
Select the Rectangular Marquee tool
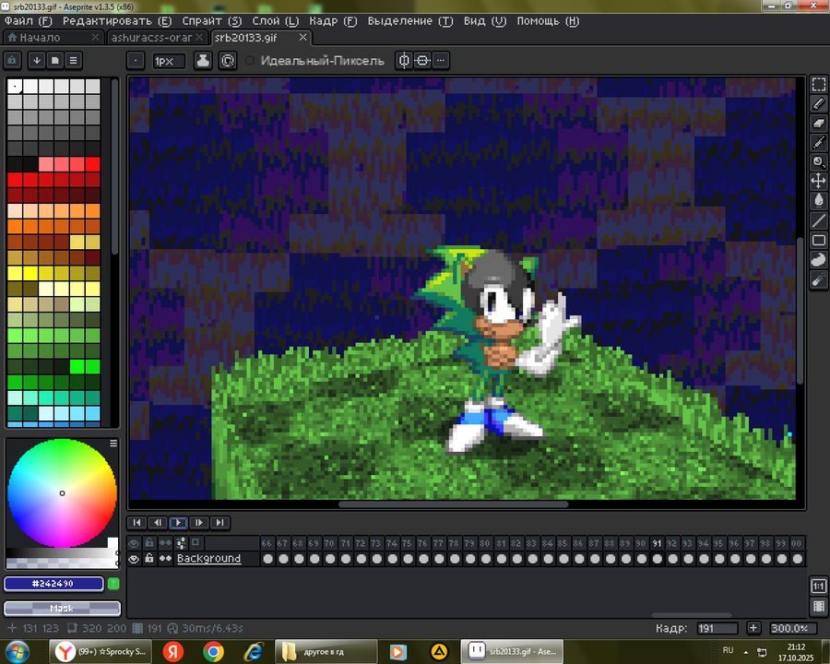click(818, 85)
